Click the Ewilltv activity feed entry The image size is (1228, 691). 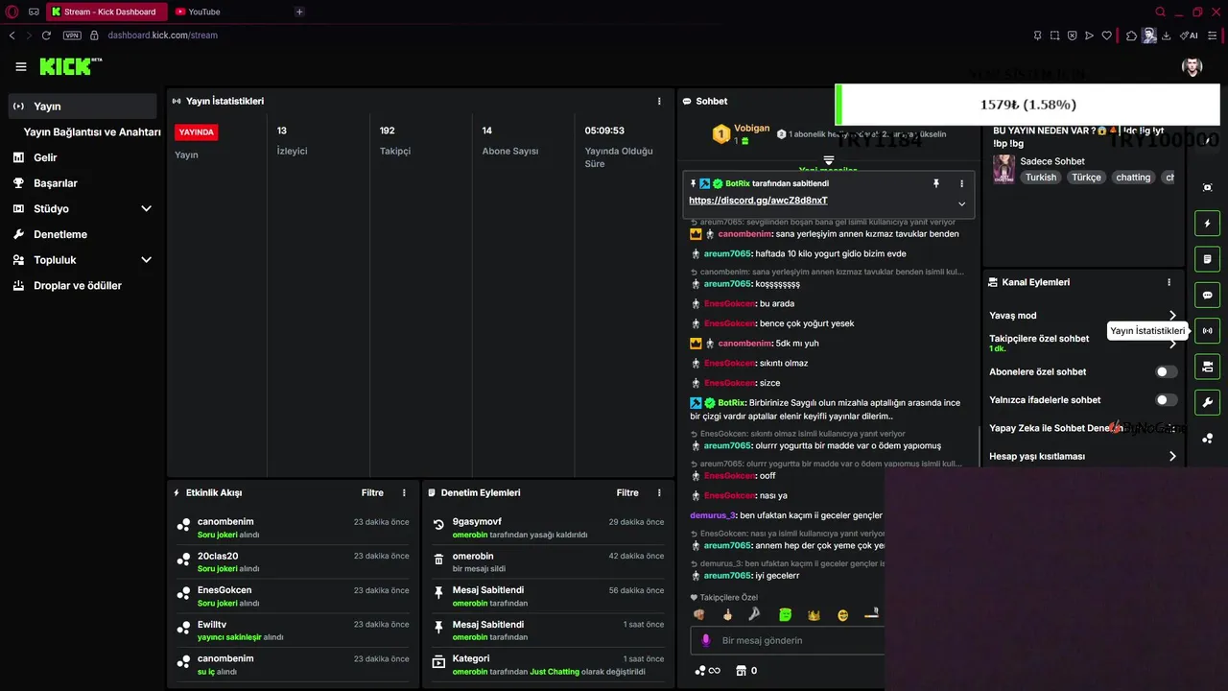(293, 631)
